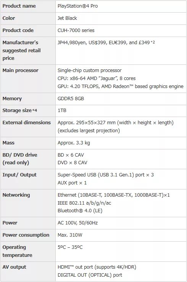This screenshot has height=282, width=187.
Task: Click the External dimensions header cell
Action: (28, 127)
